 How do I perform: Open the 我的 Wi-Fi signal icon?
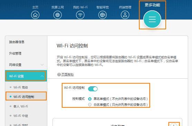click(x=80, y=15)
